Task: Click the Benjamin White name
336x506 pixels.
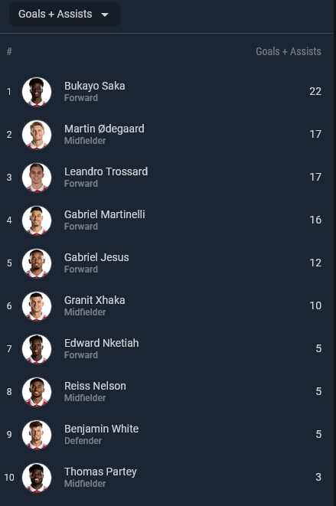Action: pos(101,429)
